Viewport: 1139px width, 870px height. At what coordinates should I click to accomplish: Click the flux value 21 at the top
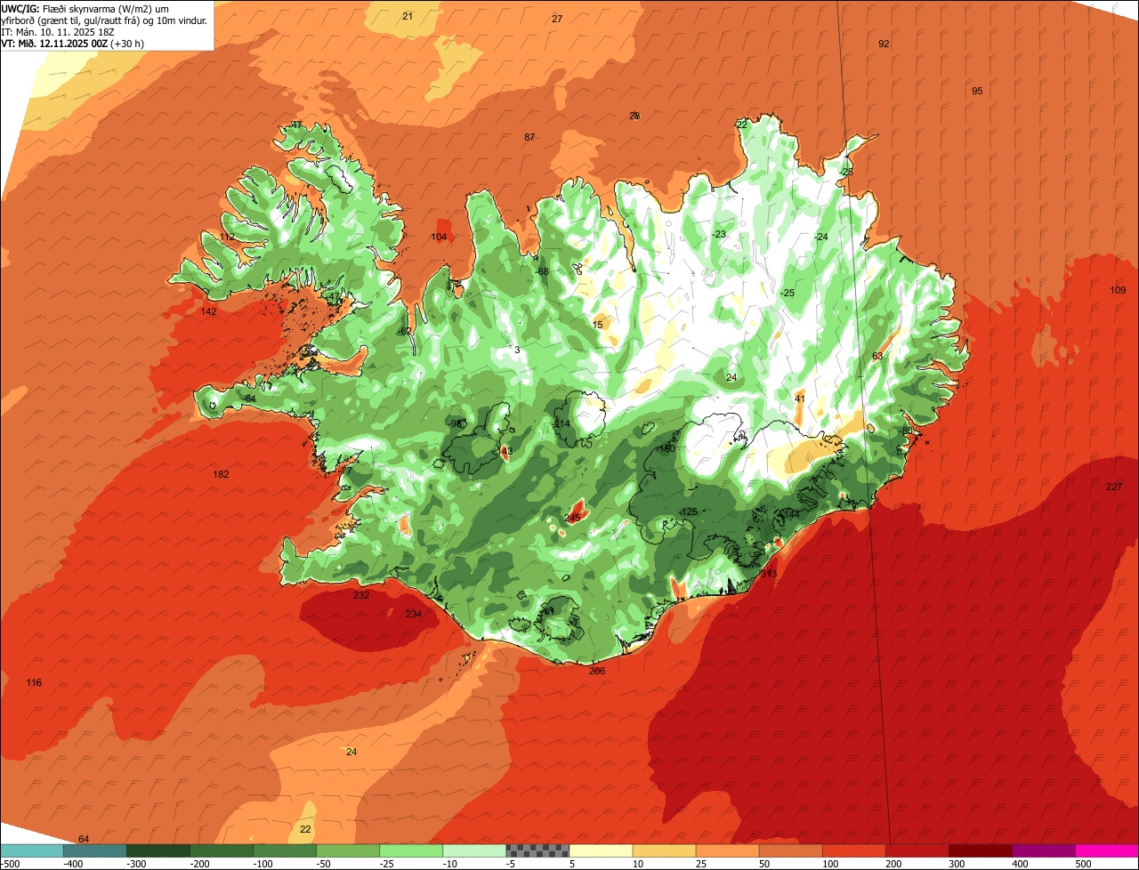point(408,16)
